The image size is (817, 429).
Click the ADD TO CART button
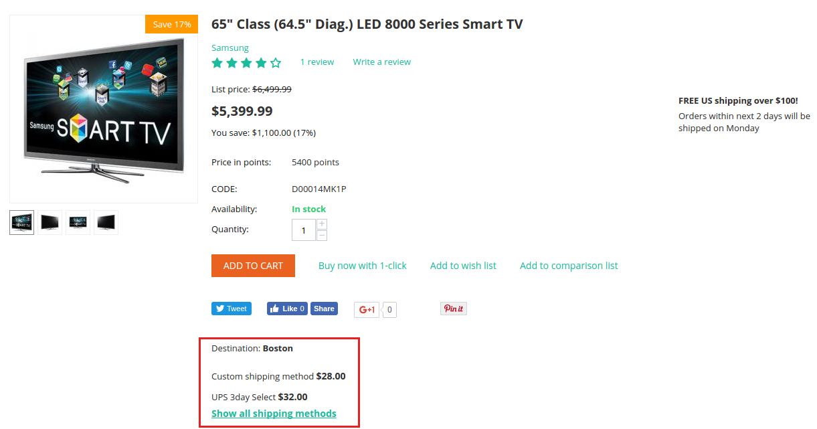click(x=253, y=266)
